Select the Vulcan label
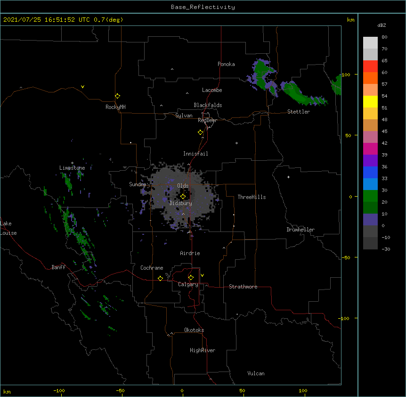 [x=256, y=373]
